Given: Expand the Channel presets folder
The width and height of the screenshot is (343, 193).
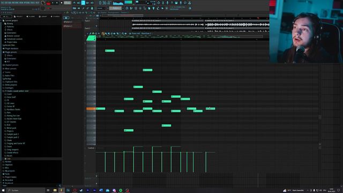Looking at the screenshot, I should point(12,65).
